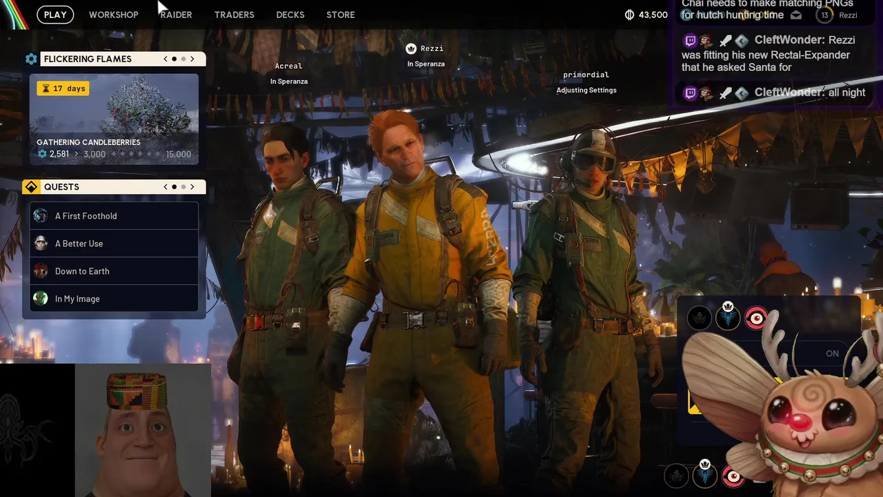This screenshot has height=497, width=883.
Task: Click the hourglass icon on 17 days badge
Action: click(46, 88)
